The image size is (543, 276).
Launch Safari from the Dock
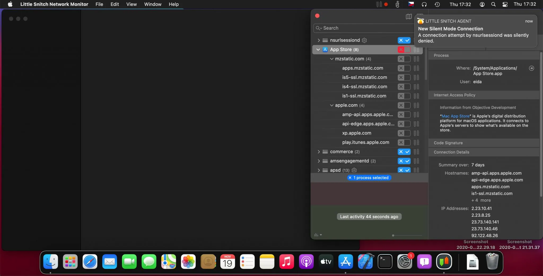(x=90, y=262)
